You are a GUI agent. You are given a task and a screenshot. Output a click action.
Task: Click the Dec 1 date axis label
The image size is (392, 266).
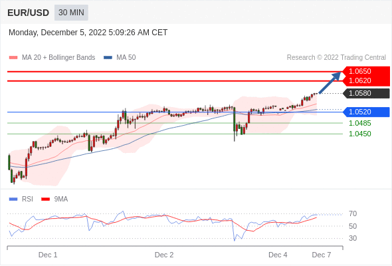(x=48, y=255)
